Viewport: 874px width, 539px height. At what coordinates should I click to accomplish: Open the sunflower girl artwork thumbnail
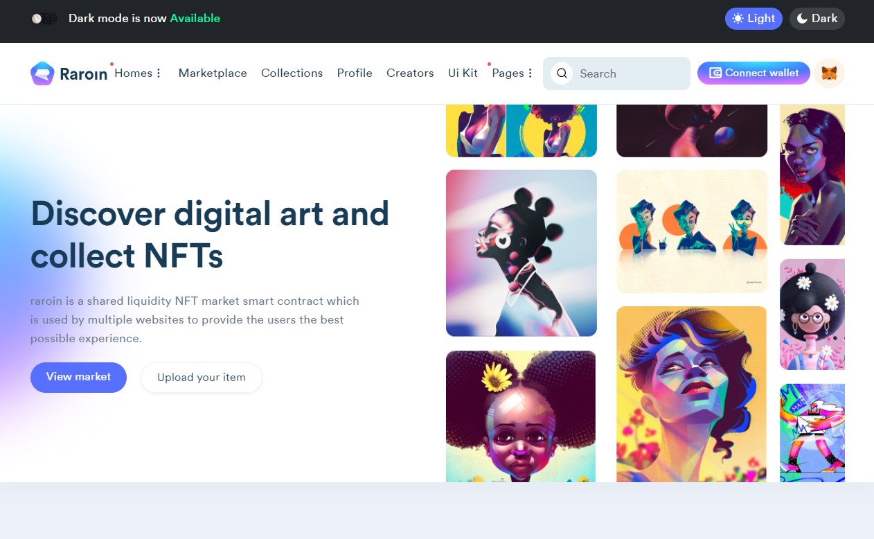[x=521, y=416]
